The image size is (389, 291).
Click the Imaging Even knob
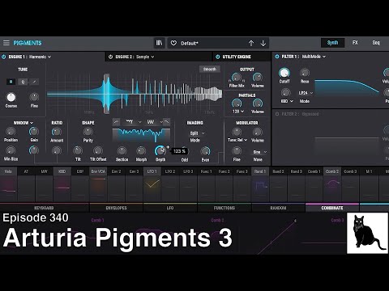(x=205, y=151)
